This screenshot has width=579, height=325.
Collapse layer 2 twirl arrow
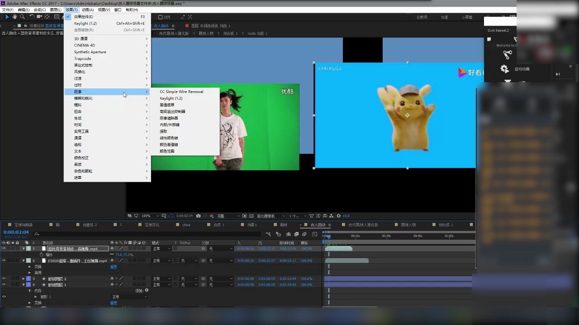tap(24, 260)
